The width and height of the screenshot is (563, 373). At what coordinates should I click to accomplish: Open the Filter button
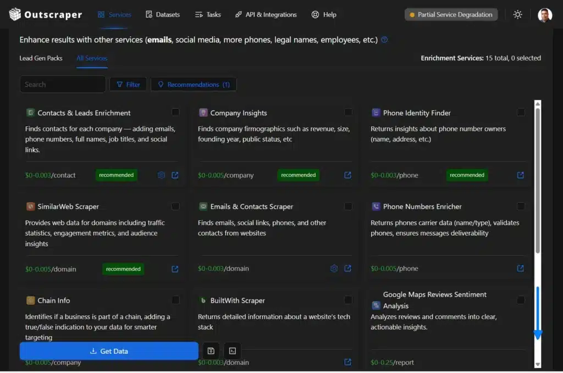tap(128, 84)
